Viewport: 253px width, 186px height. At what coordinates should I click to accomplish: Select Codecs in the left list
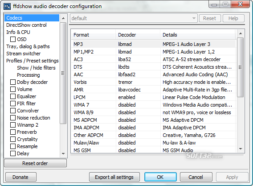(32, 18)
